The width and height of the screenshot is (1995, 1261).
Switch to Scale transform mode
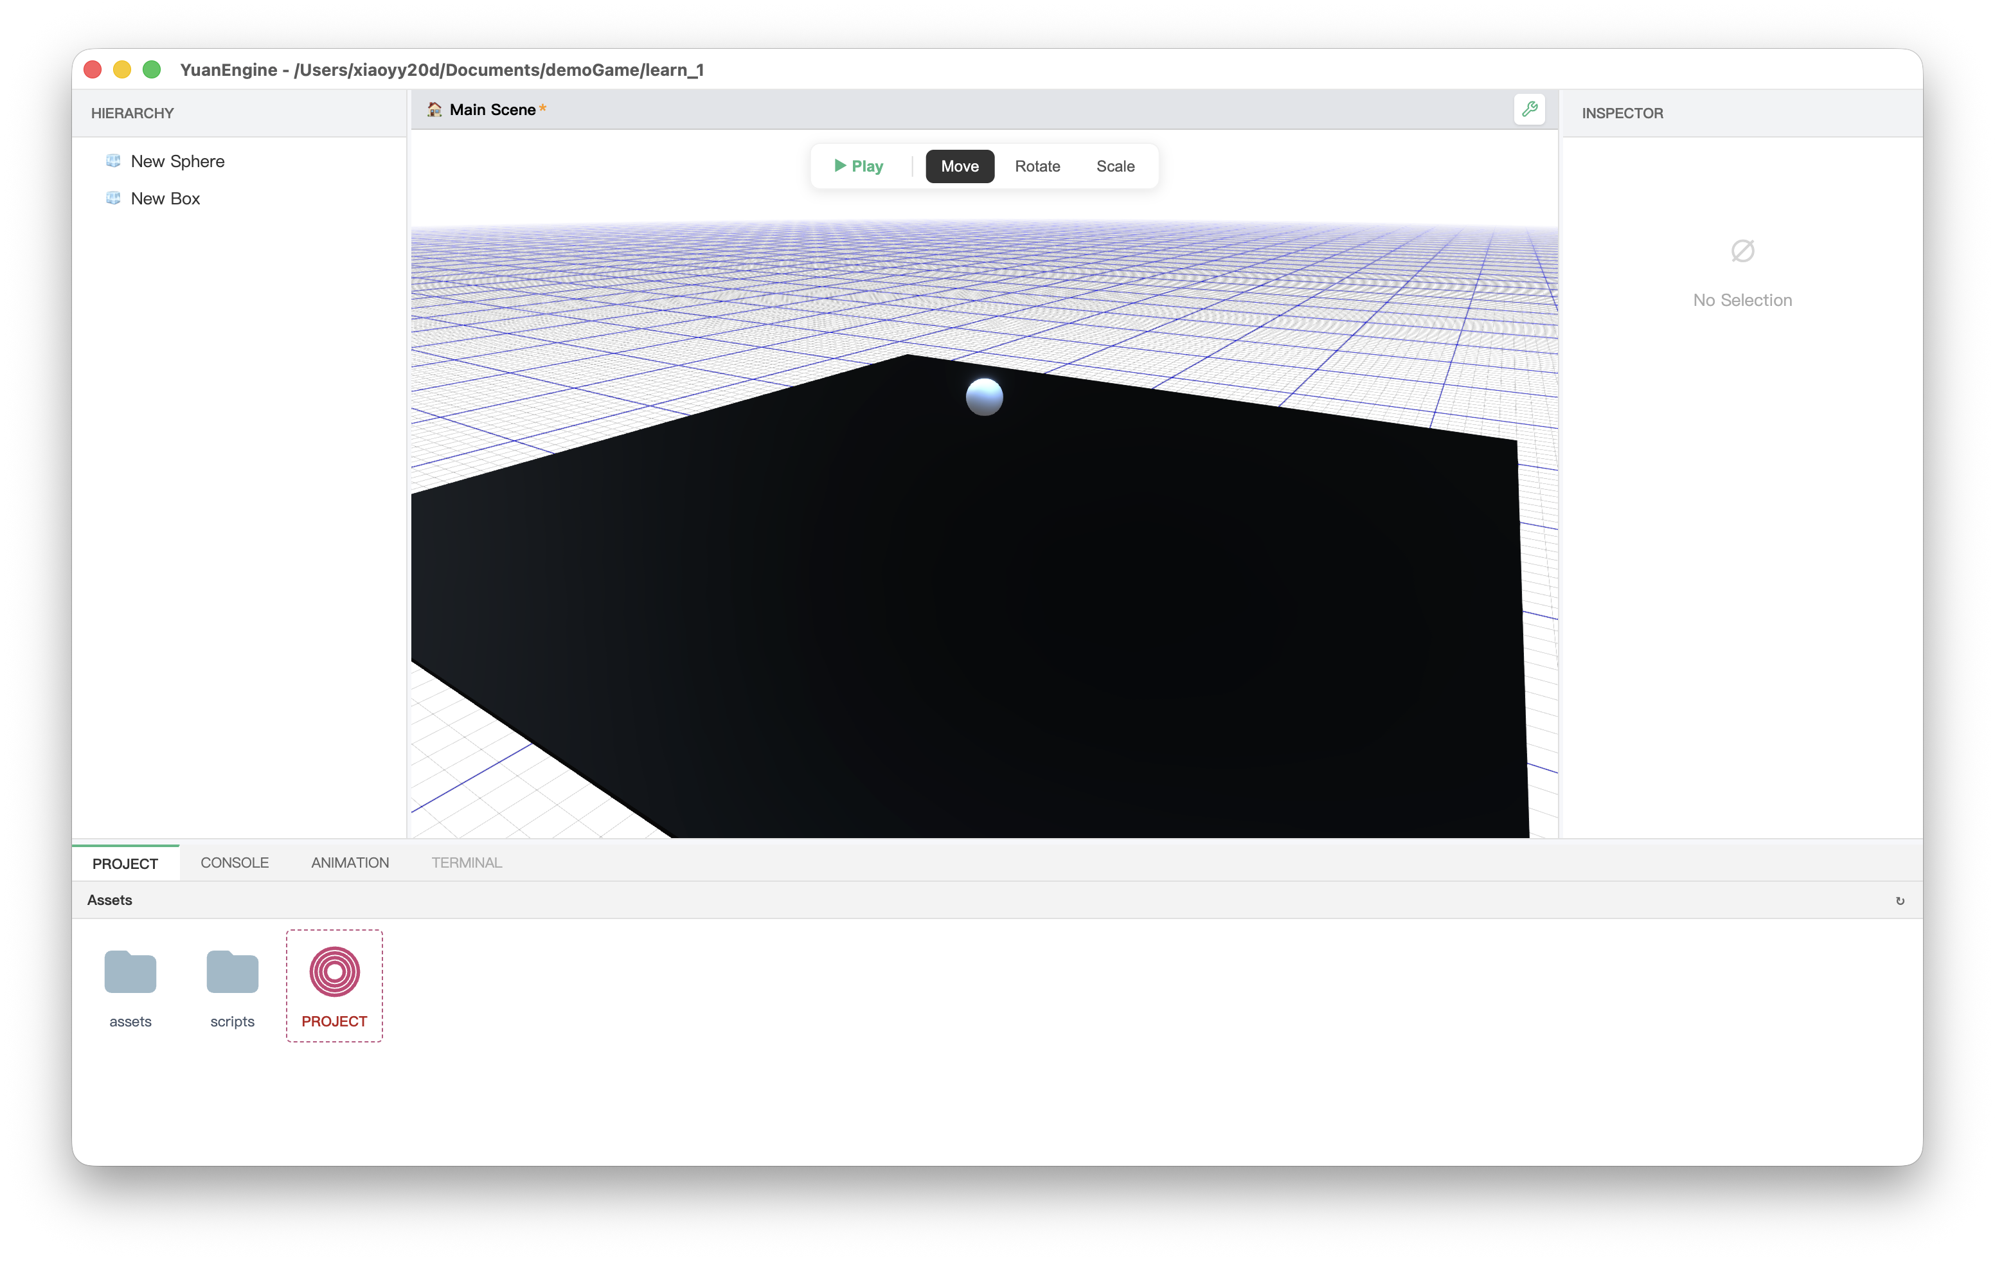click(1115, 166)
